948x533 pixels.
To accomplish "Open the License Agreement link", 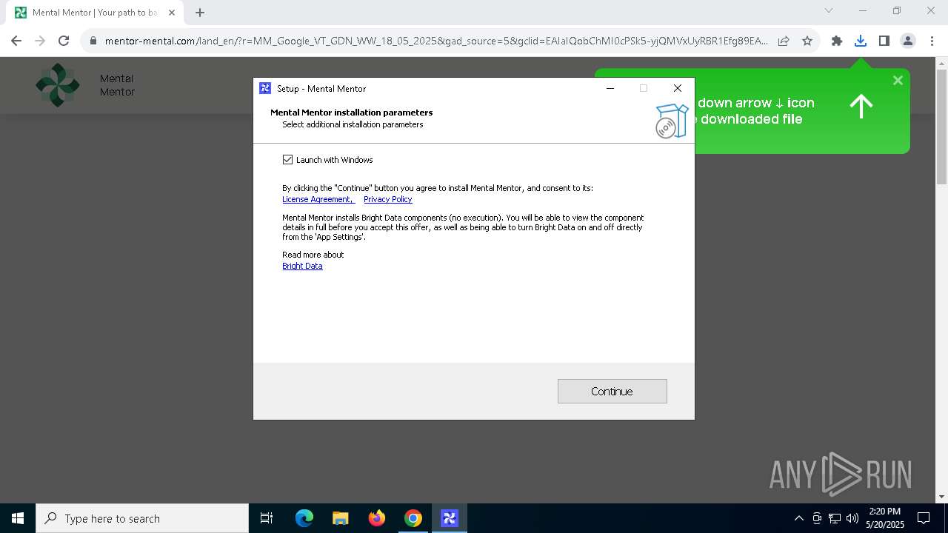I will (x=318, y=199).
